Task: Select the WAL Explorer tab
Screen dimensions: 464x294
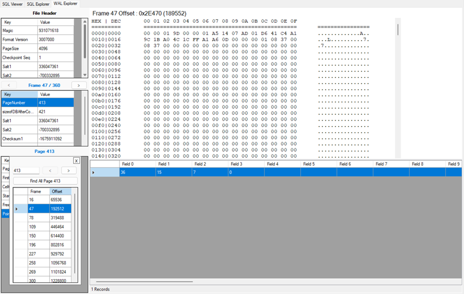Action: [x=65, y=3]
